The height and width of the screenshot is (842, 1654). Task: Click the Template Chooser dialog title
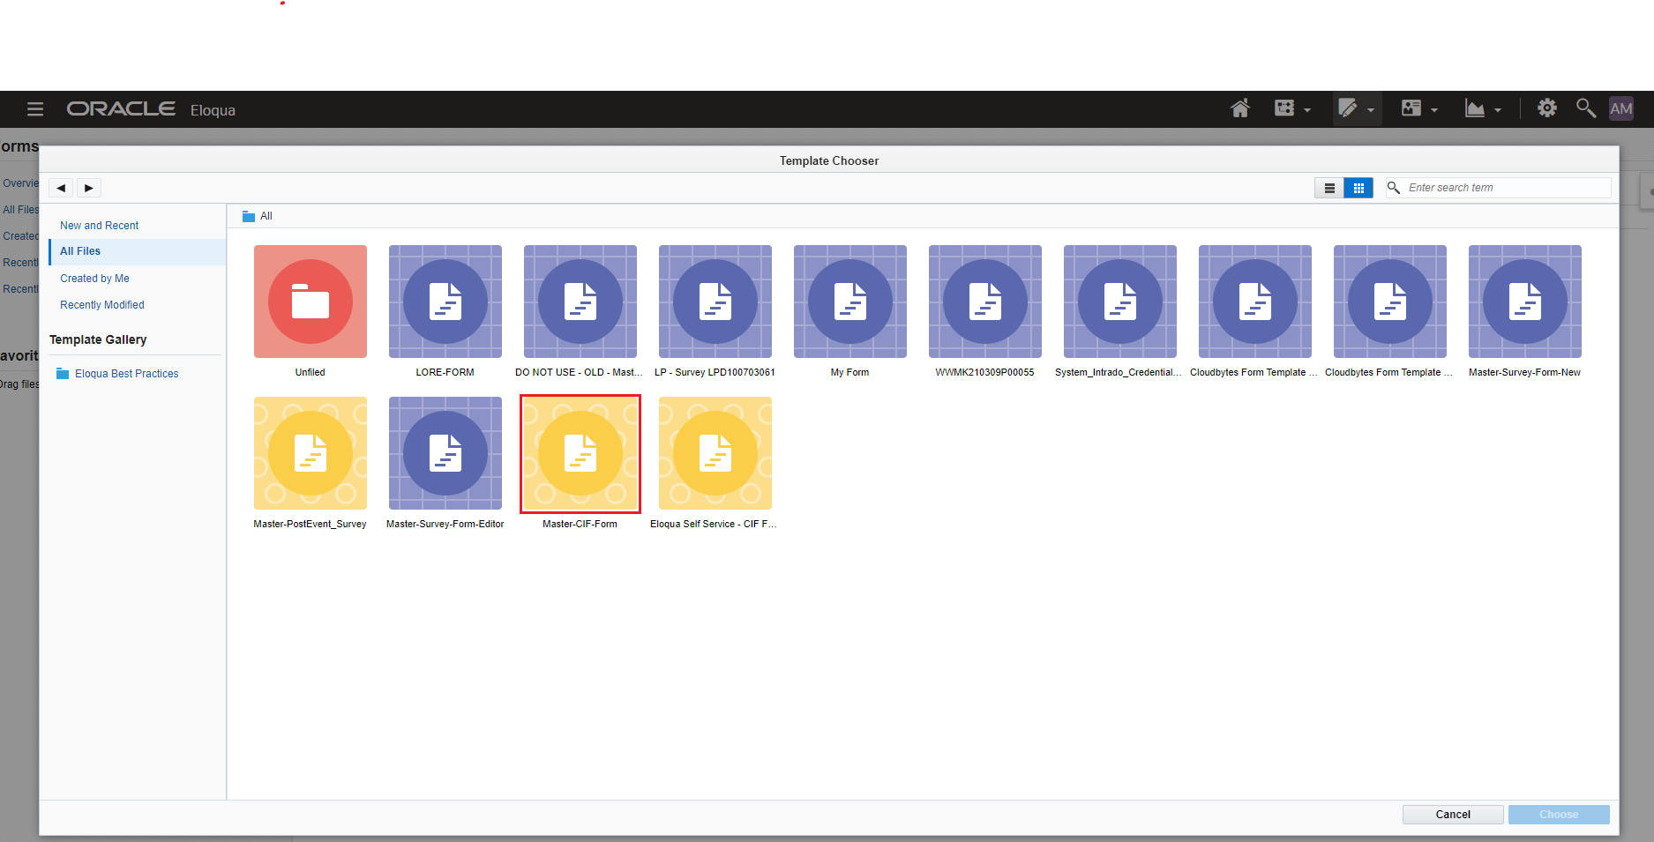click(x=829, y=160)
